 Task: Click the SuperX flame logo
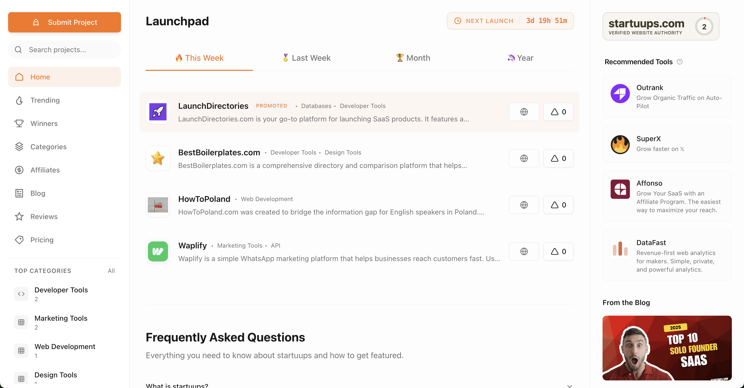pos(620,144)
